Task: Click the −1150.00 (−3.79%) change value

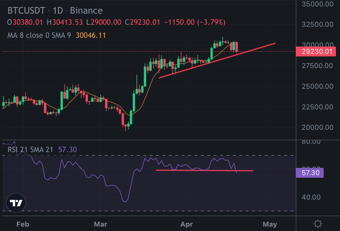Action: 195,22
